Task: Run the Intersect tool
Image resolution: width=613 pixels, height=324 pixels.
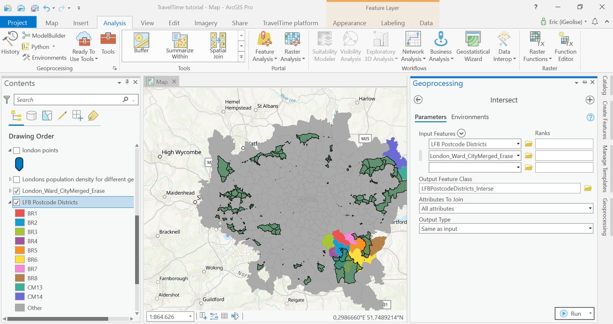Action: click(x=571, y=314)
